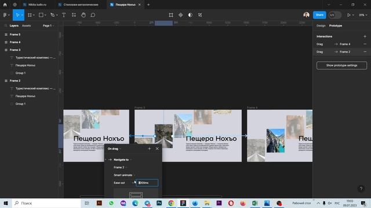This screenshot has width=371, height=208.
Task: Open the user avatar menu
Action: (x=307, y=15)
